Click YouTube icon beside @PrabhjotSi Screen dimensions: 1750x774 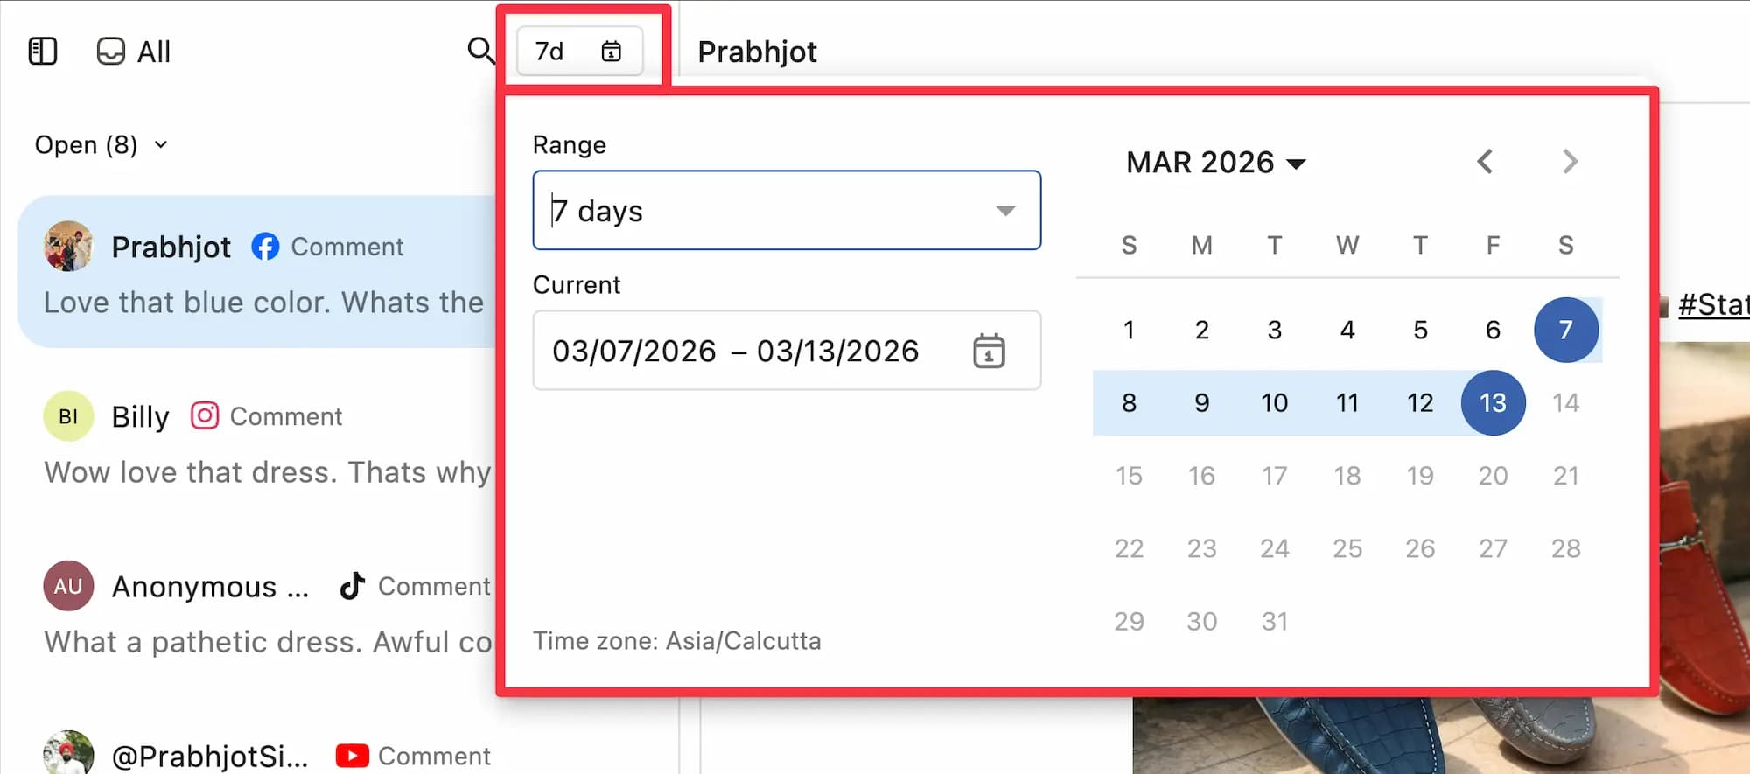click(x=352, y=755)
